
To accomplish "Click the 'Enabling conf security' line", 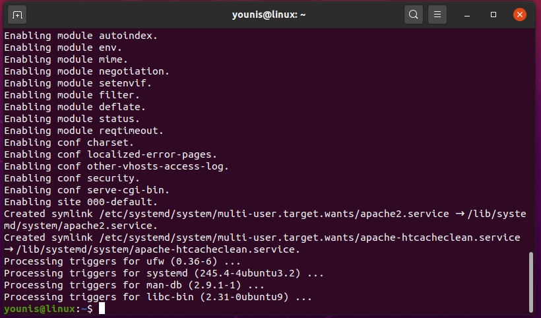I will click(72, 178).
